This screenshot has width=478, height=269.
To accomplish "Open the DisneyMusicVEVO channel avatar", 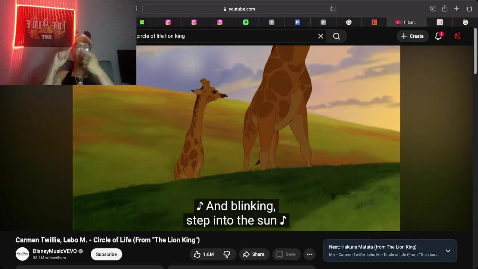I will point(22,254).
